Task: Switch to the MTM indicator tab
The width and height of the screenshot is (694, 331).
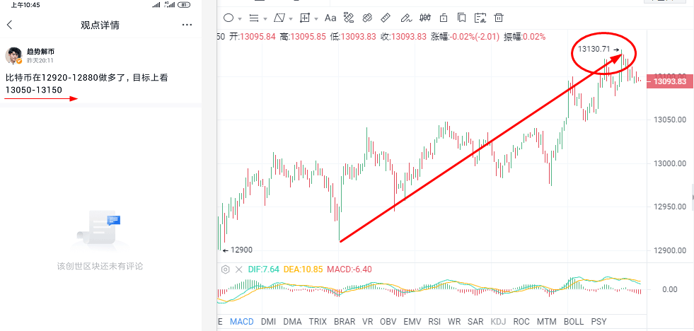Action: click(547, 322)
